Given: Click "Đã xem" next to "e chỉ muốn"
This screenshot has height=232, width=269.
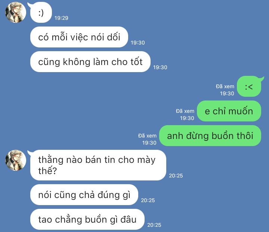Looking at the screenshot, I should (x=185, y=111).
